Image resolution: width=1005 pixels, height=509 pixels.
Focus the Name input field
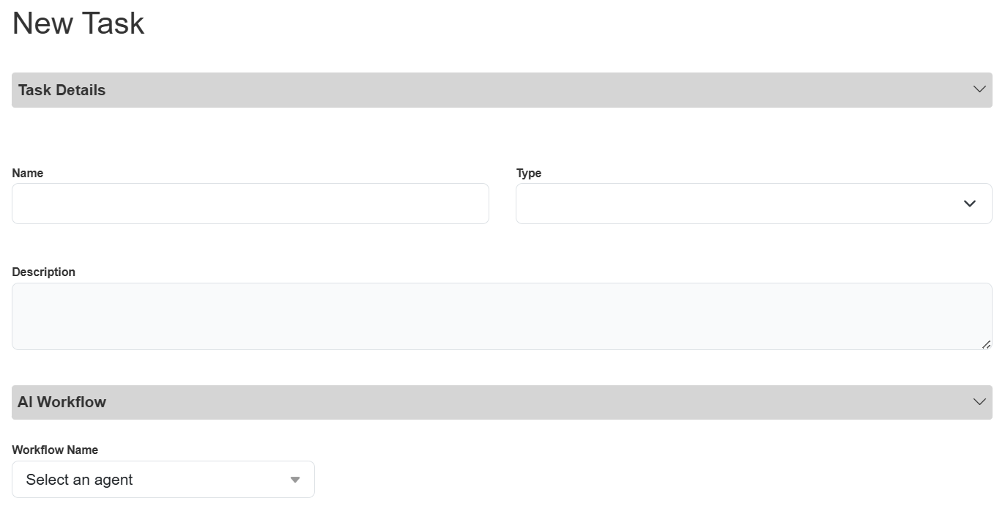point(250,204)
